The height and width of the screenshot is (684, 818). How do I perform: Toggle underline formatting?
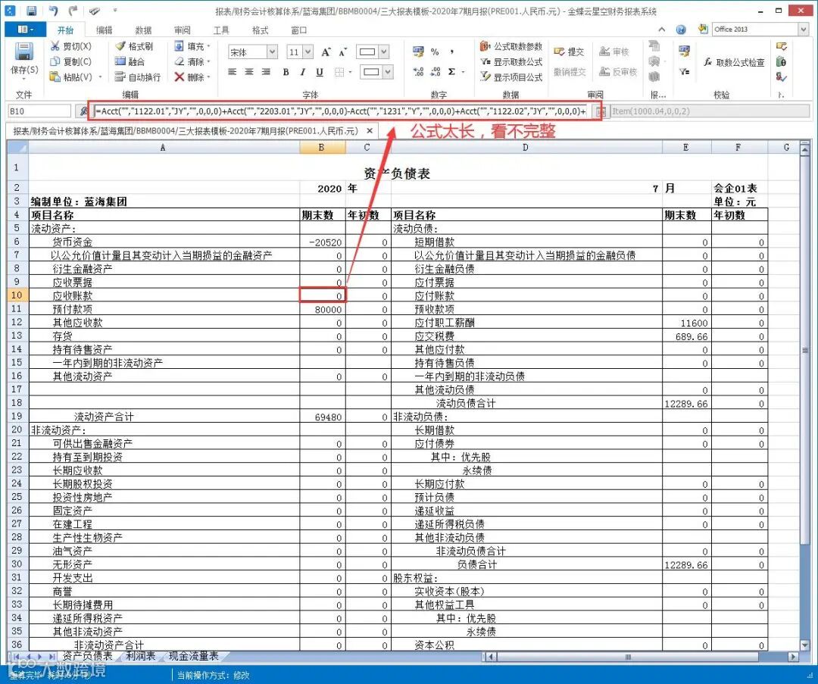[320, 72]
